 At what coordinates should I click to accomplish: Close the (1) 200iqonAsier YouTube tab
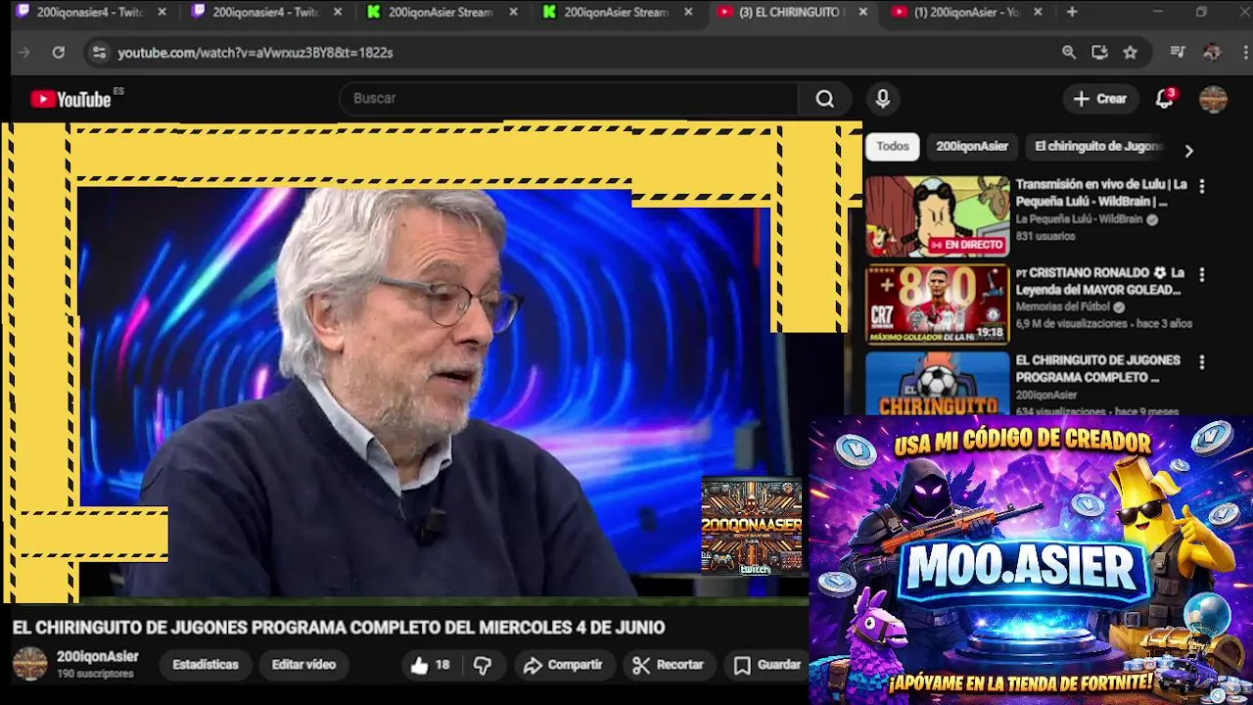[x=1038, y=12]
